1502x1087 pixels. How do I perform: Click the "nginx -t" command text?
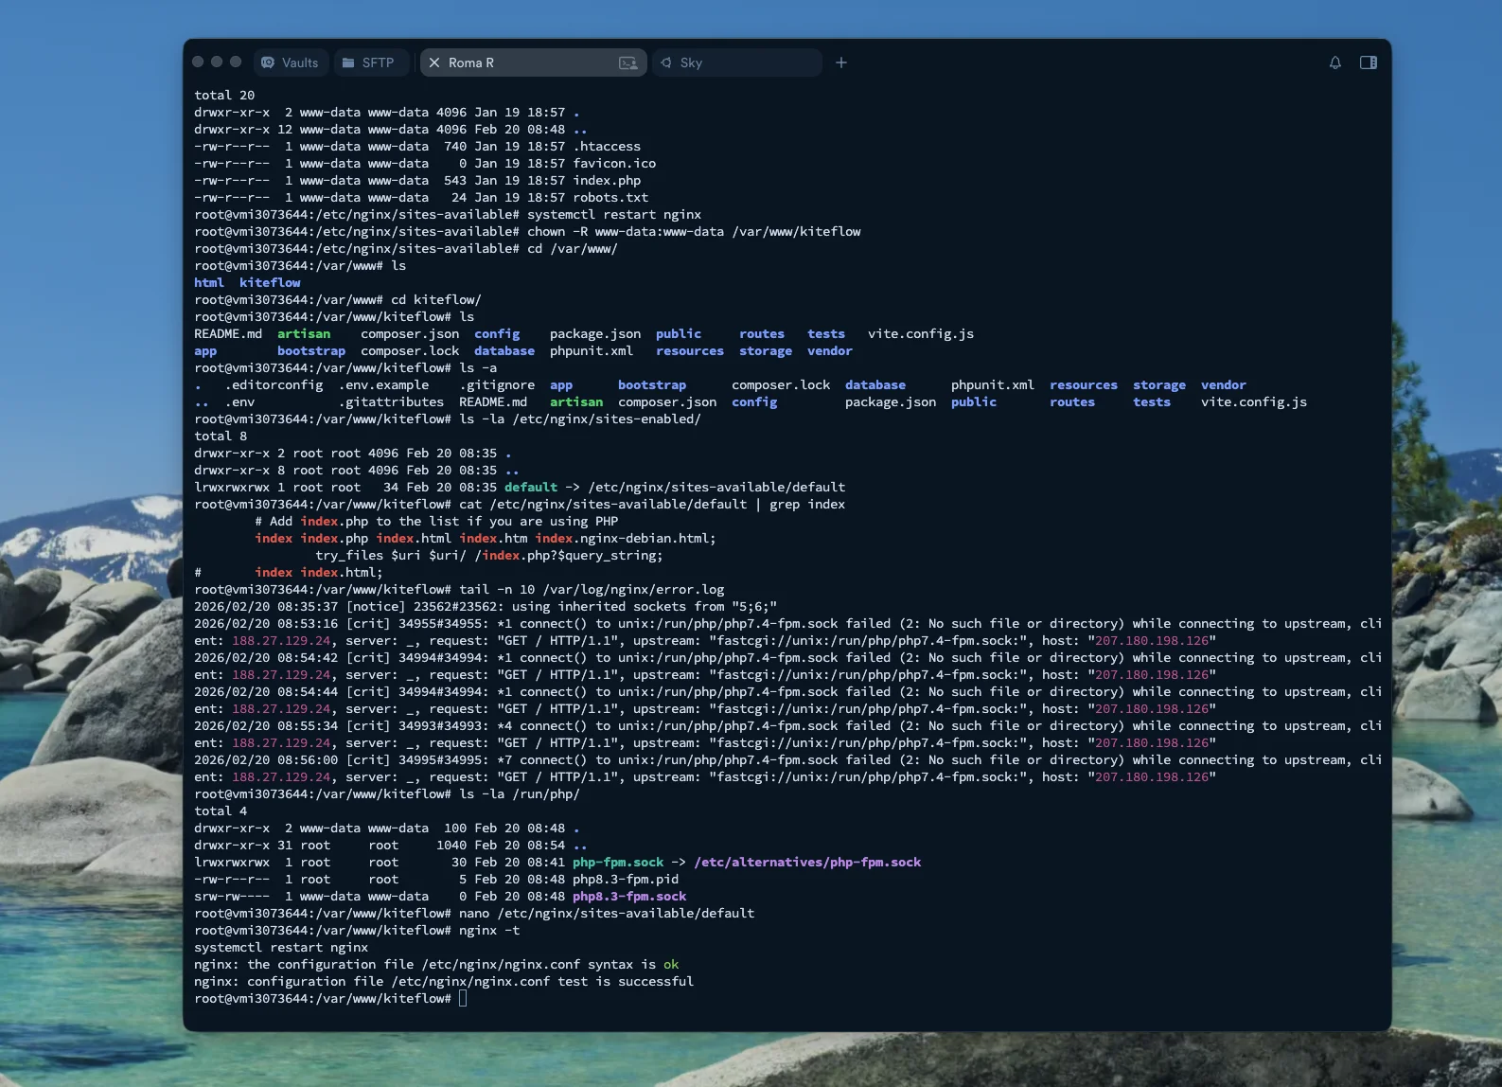(489, 930)
